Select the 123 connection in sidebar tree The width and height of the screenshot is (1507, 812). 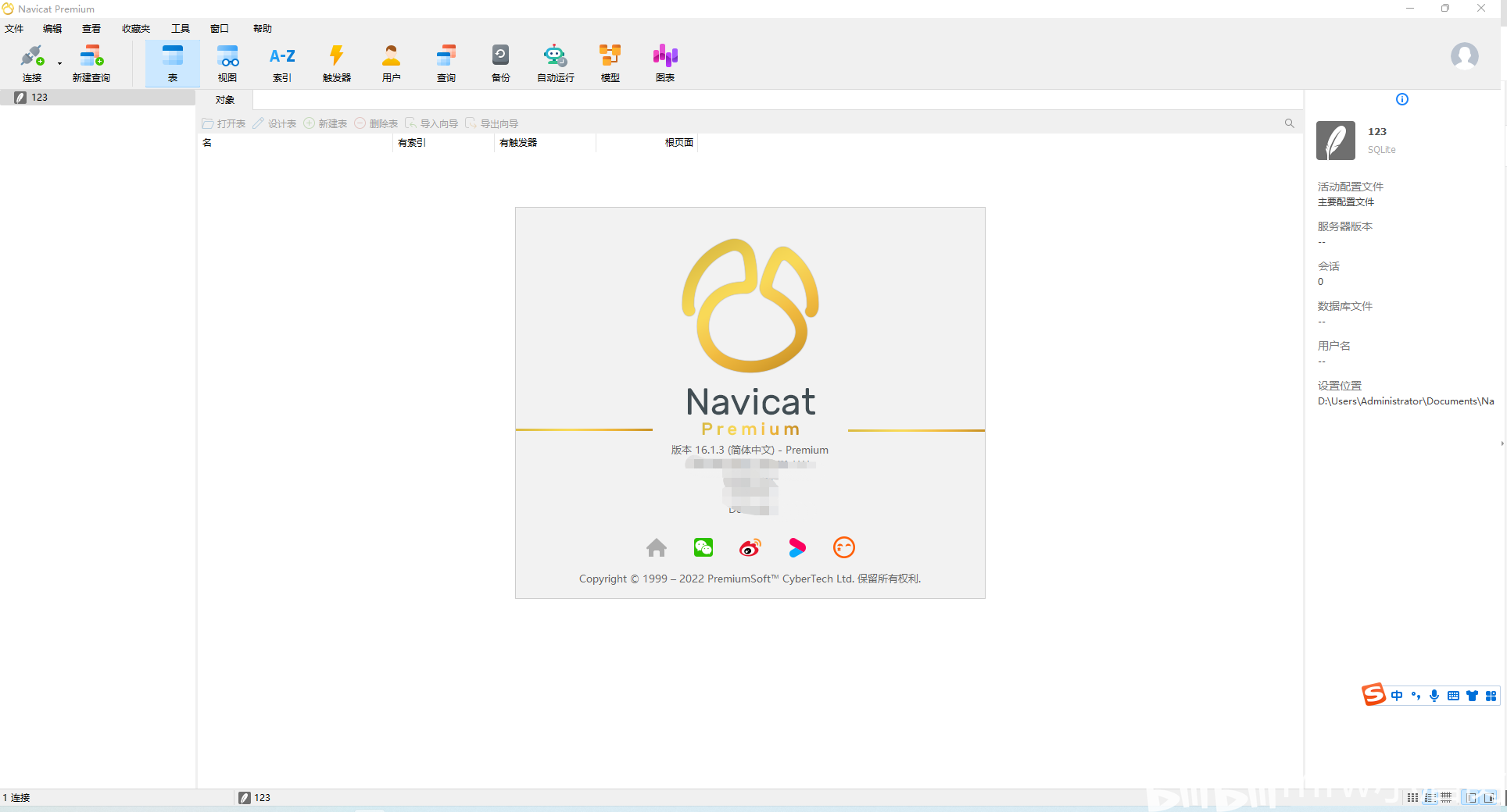pos(98,98)
